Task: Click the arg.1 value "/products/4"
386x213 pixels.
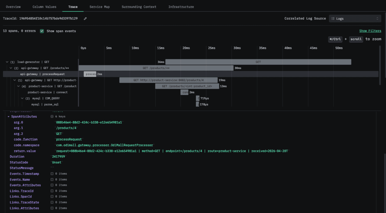Action: [x=66, y=128]
